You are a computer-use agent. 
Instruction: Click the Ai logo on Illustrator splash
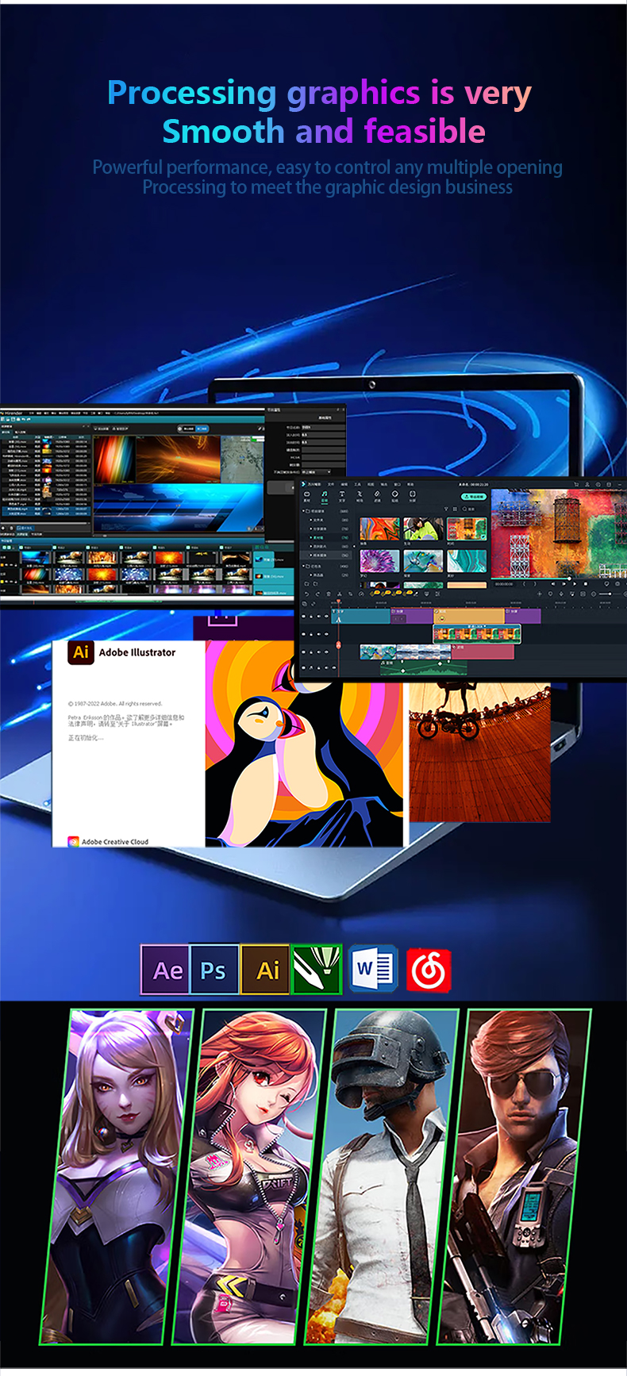coord(80,652)
